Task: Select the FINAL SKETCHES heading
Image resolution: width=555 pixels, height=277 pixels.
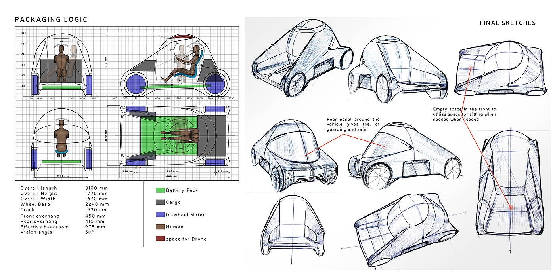Action: (507, 23)
